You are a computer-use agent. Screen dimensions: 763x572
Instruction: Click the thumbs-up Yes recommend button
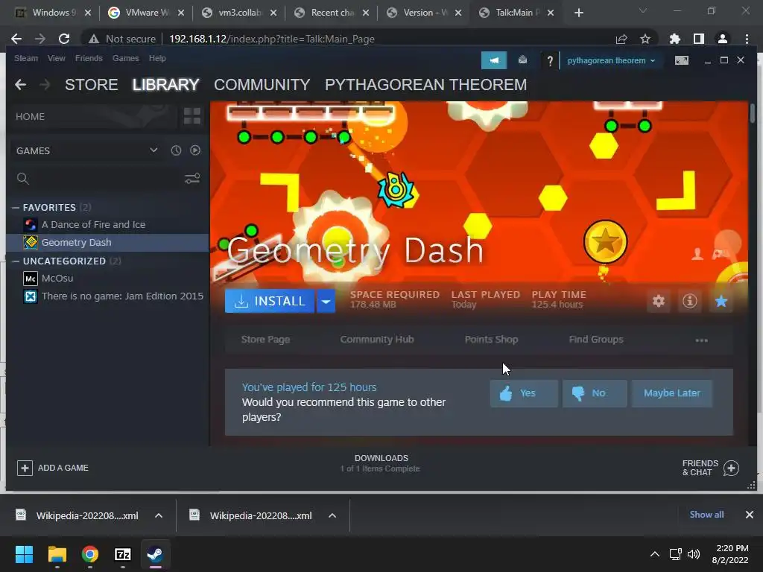524,393
